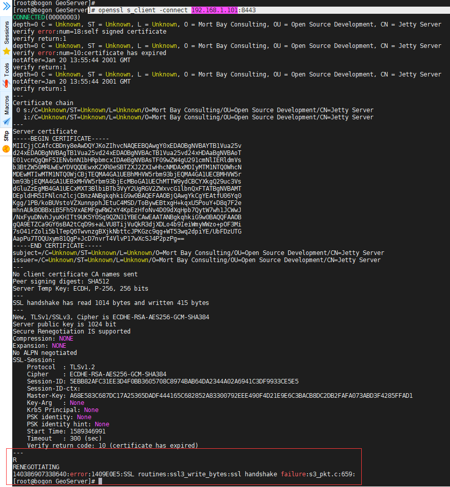This screenshot has width=450, height=487.
Task: Click 'Peer signing digest: SHA512' text
Action: (x=61, y=281)
